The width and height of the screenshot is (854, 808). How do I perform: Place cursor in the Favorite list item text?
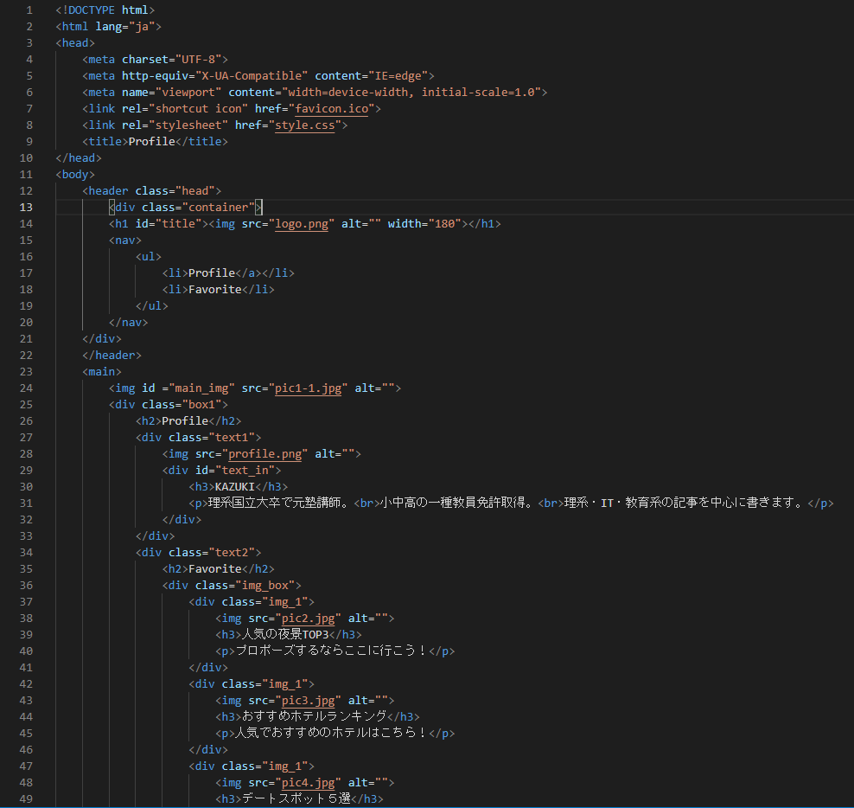coord(214,290)
